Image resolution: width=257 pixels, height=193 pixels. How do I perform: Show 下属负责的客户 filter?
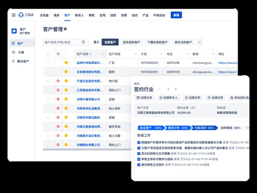point(157,42)
